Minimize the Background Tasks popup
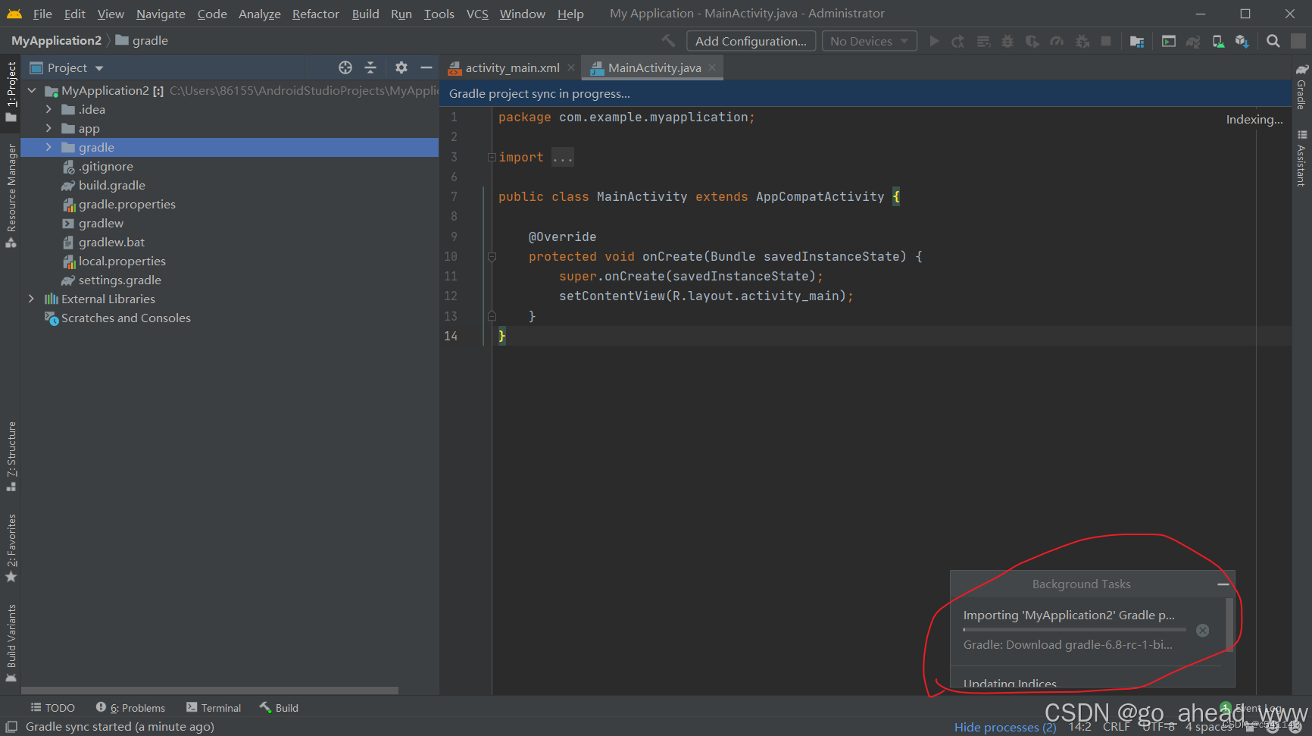This screenshot has height=736, width=1312. [1223, 584]
